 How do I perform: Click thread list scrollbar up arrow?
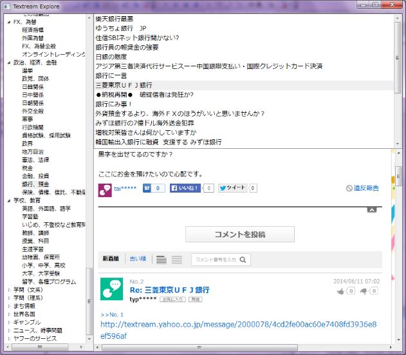coord(398,18)
